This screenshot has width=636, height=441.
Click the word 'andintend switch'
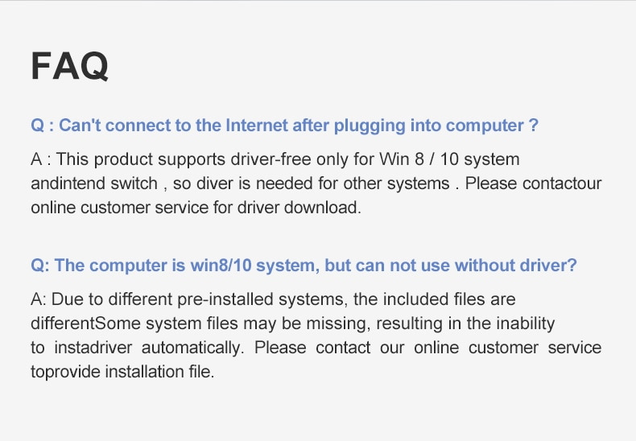tap(94, 183)
